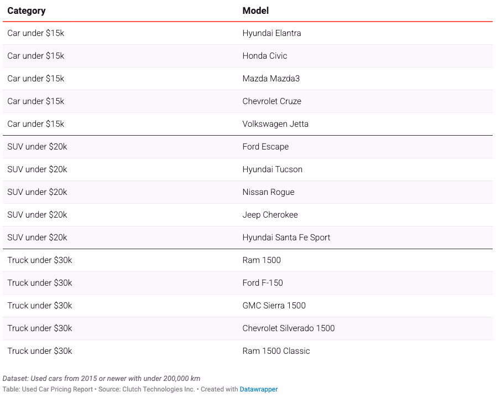Click the Mazda Mazda3 entry
The height and width of the screenshot is (407, 496).
click(271, 79)
